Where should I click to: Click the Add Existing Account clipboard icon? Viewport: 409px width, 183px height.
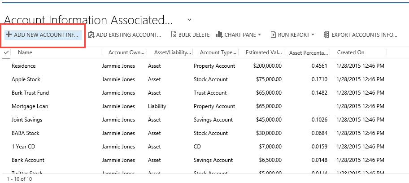(91, 35)
